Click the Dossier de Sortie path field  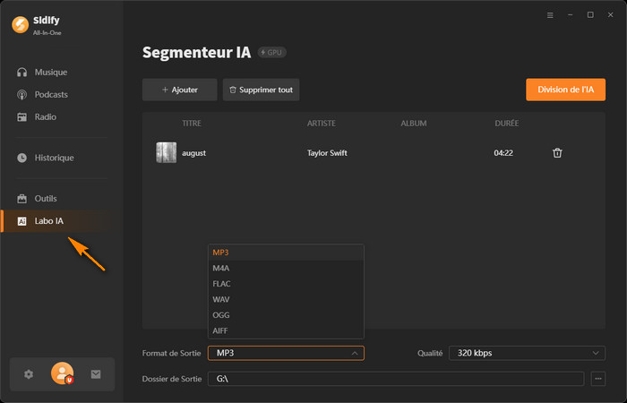(x=396, y=379)
